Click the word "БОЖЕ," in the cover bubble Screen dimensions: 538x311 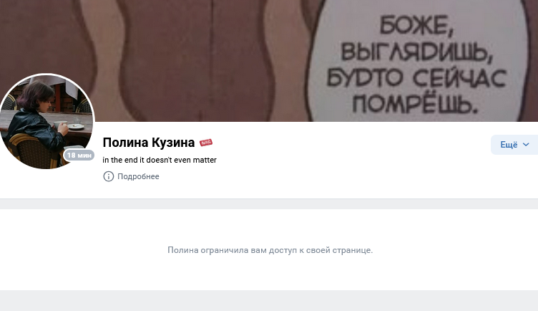[416, 25]
